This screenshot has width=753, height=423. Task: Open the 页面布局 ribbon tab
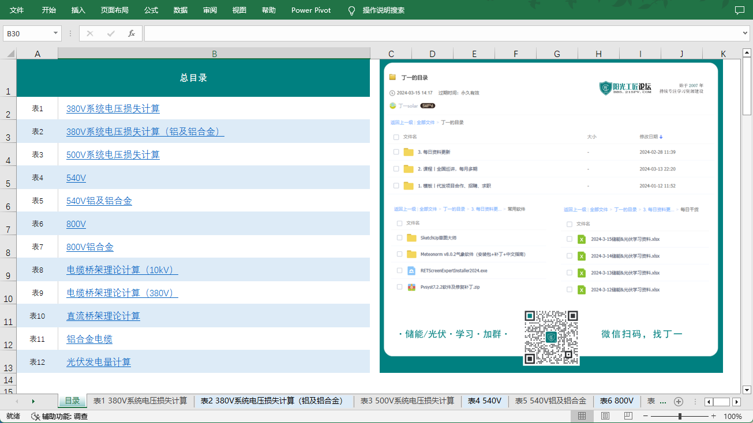115,10
